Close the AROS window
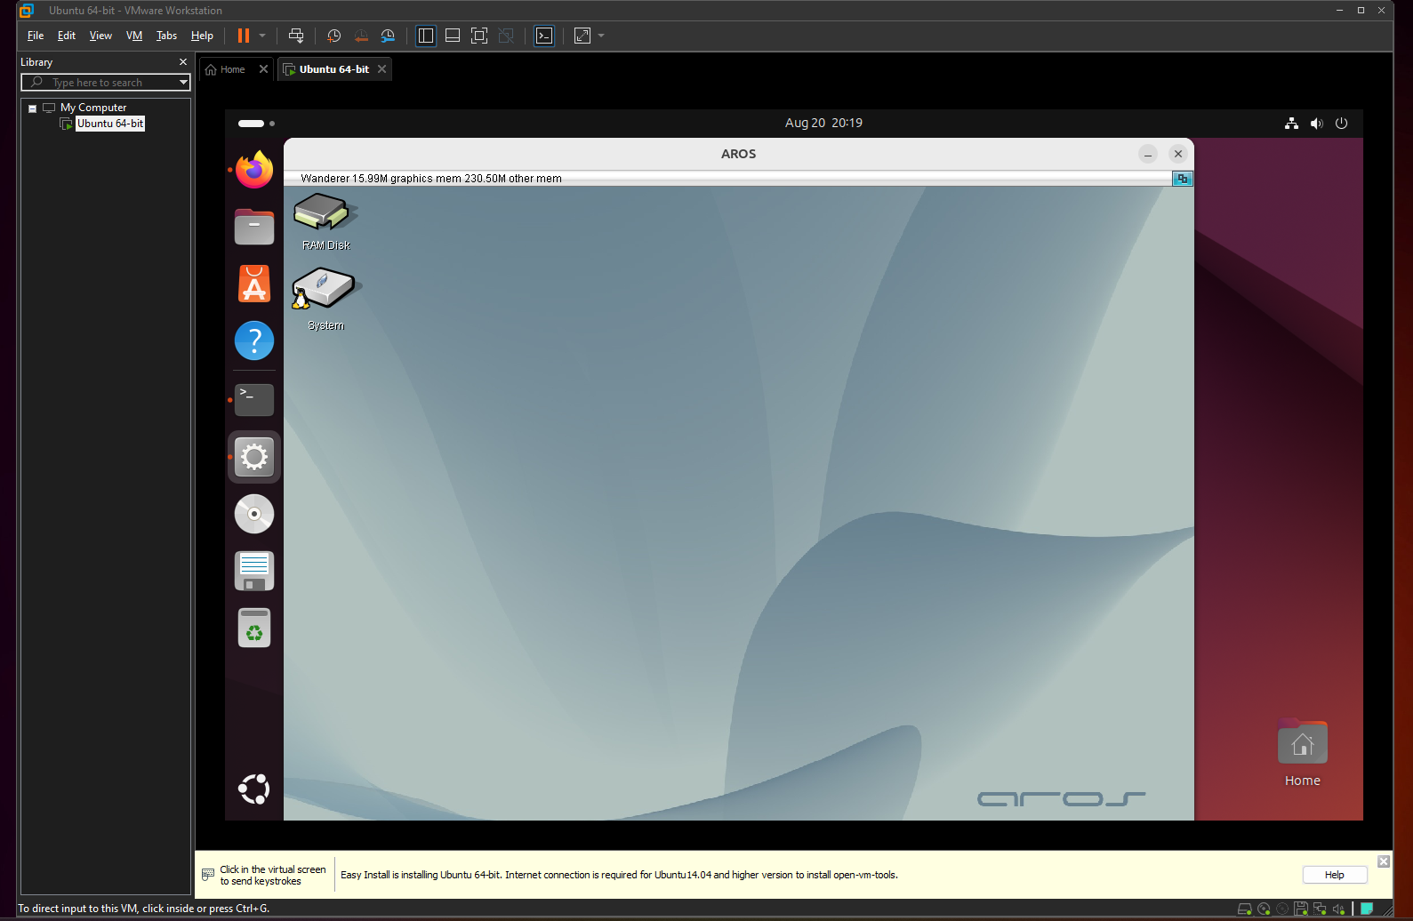Image resolution: width=1413 pixels, height=921 pixels. point(1178,154)
